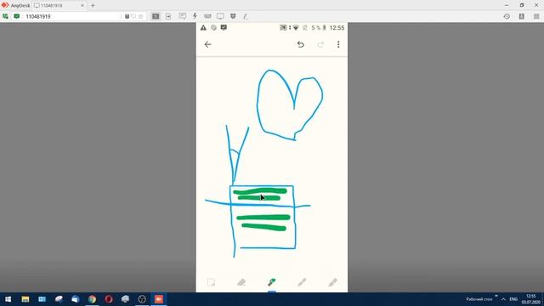The height and width of the screenshot is (306, 544).
Task: Add the address to favorites via star
Action: 141,16
